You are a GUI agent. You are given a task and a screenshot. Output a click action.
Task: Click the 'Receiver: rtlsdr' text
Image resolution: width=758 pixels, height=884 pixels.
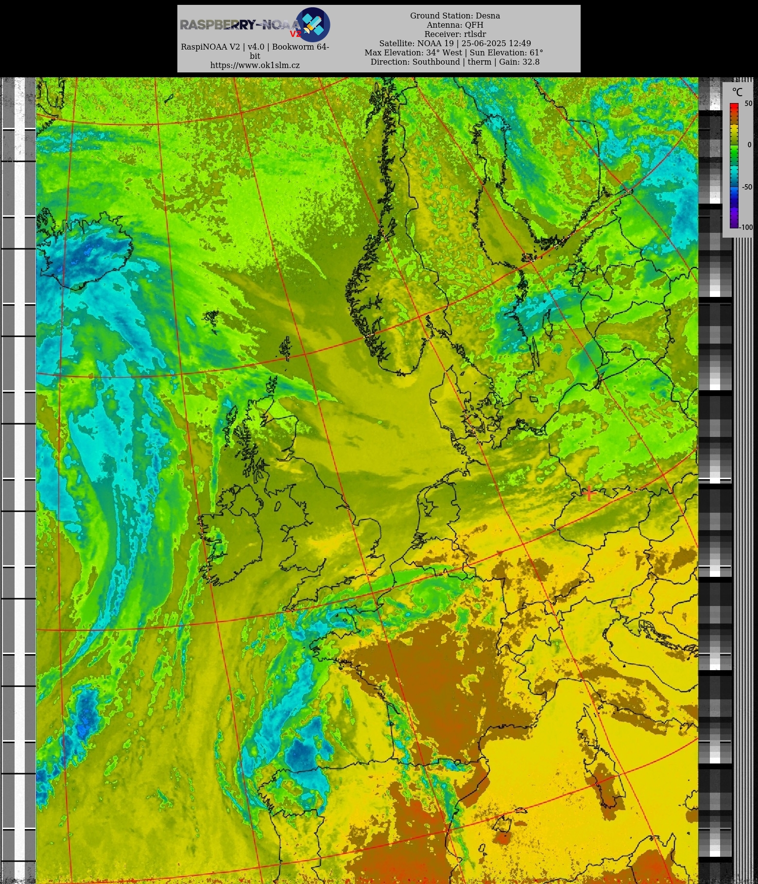[455, 34]
